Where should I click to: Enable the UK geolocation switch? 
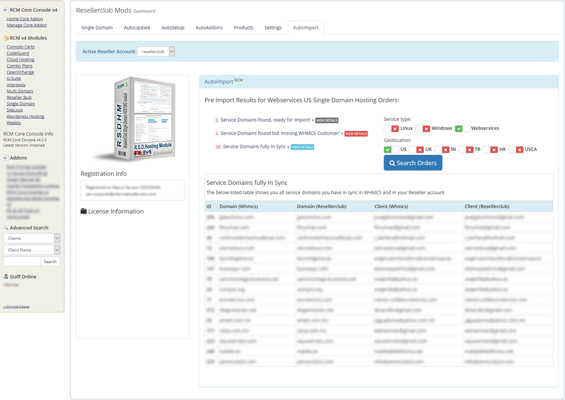[x=416, y=150]
